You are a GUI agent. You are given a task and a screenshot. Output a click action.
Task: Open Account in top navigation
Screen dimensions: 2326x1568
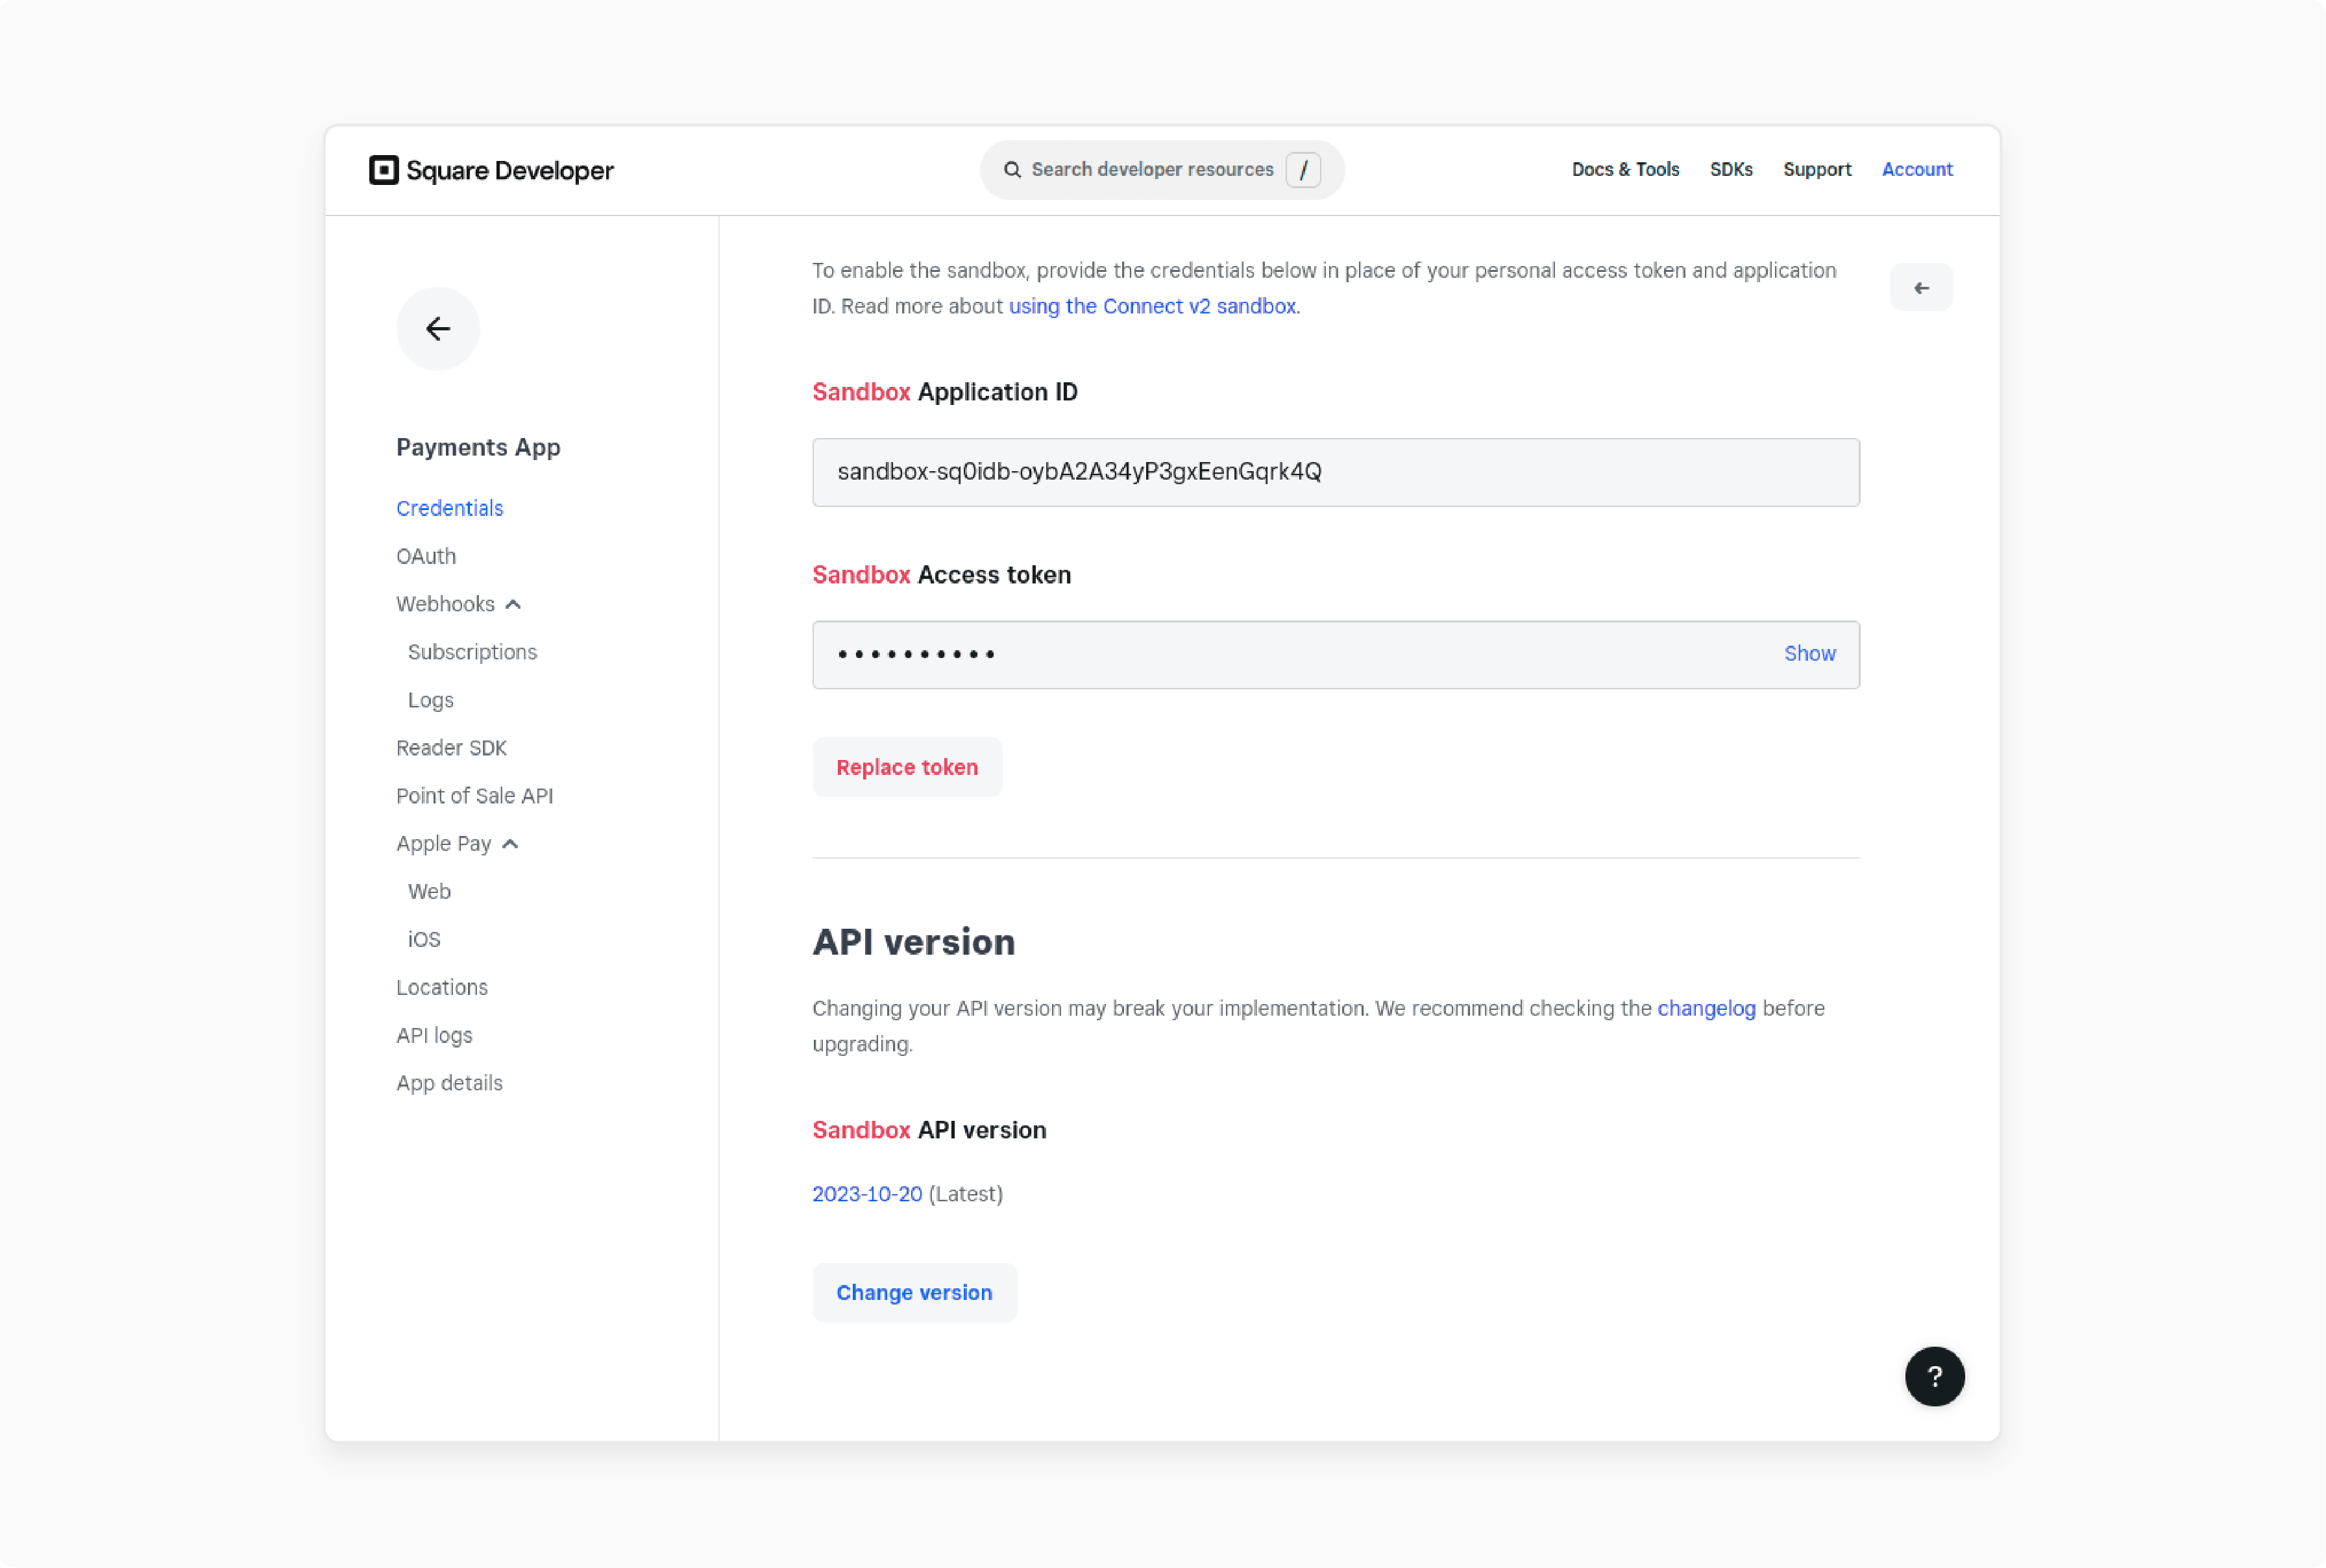1917,170
